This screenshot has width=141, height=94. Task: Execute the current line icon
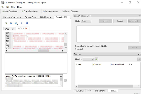(x=27, y=23)
